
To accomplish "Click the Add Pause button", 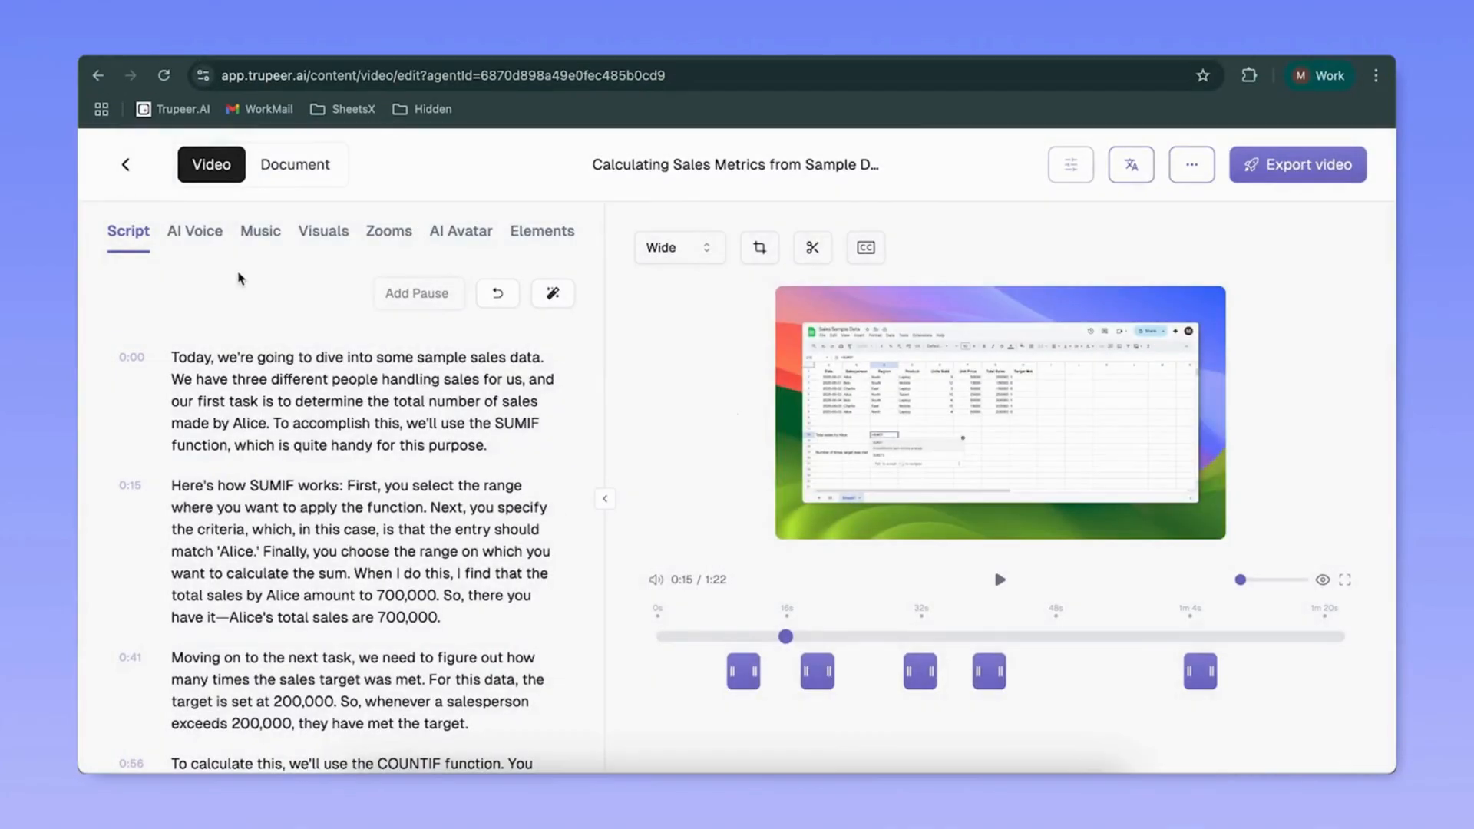I will click(417, 293).
